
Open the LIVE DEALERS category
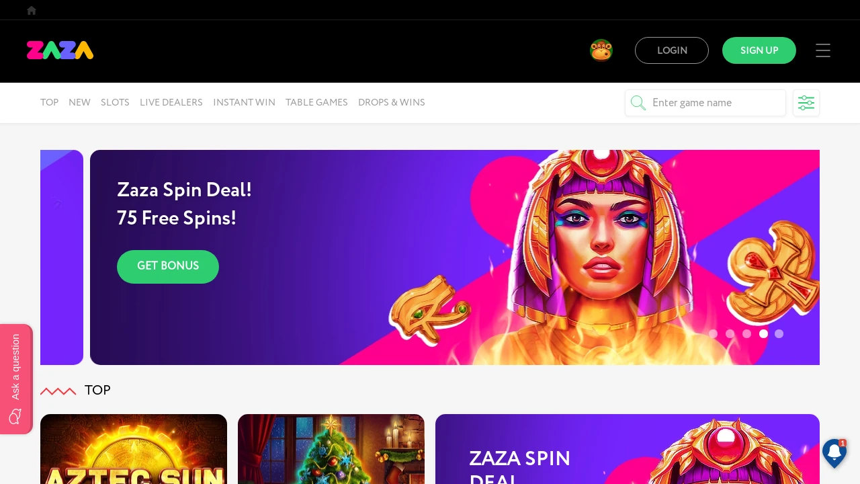click(171, 102)
